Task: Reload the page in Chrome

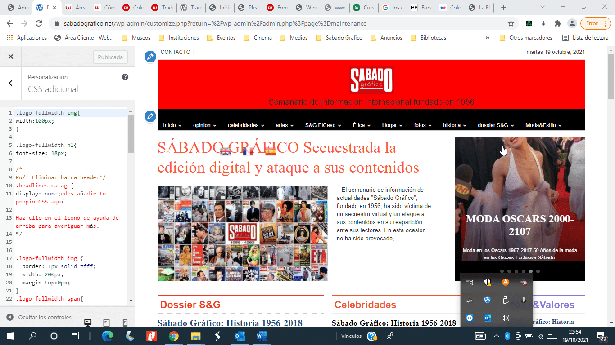Action: coord(39,23)
